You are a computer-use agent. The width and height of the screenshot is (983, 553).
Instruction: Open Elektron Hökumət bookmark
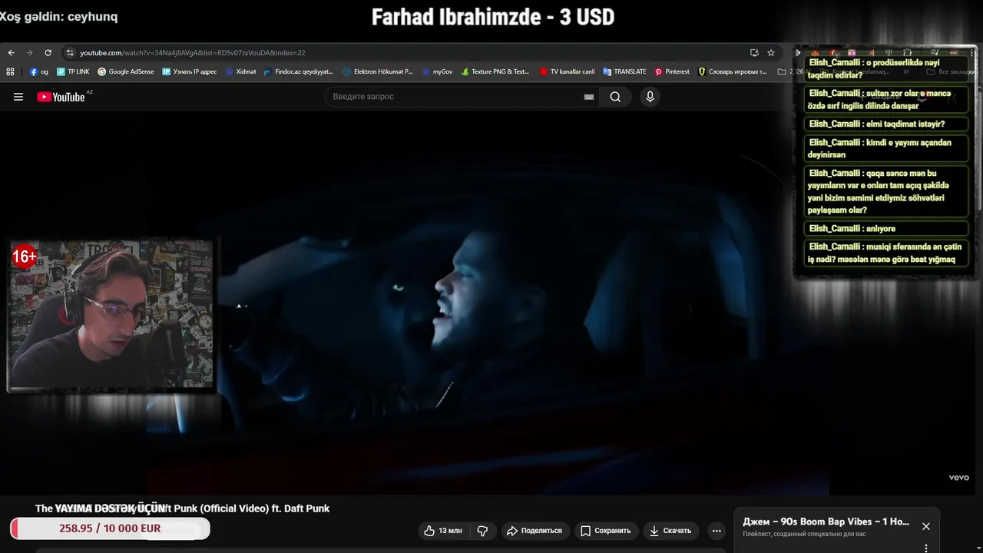click(378, 71)
